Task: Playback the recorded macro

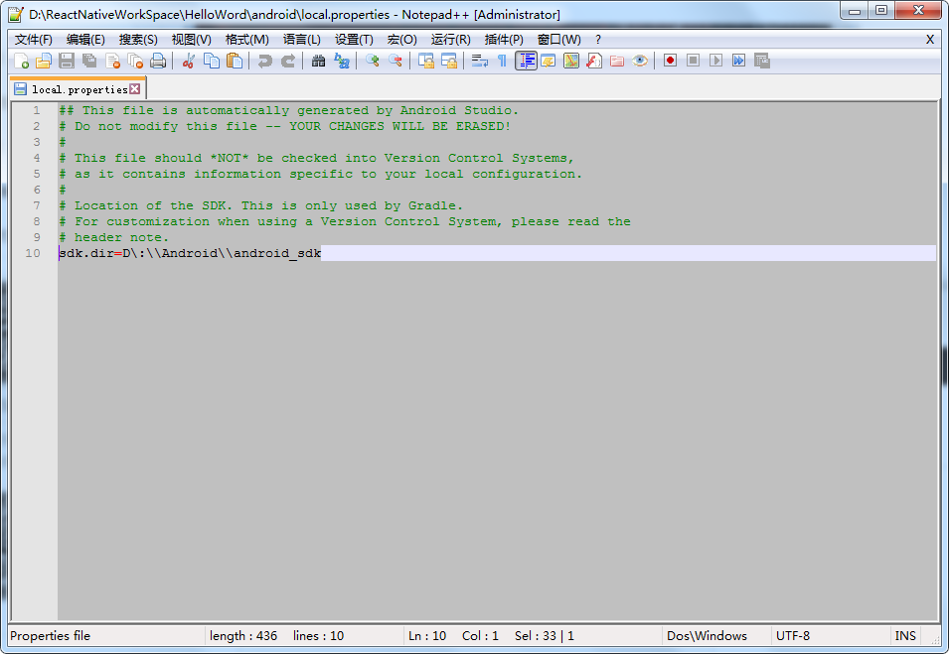Action: point(714,61)
